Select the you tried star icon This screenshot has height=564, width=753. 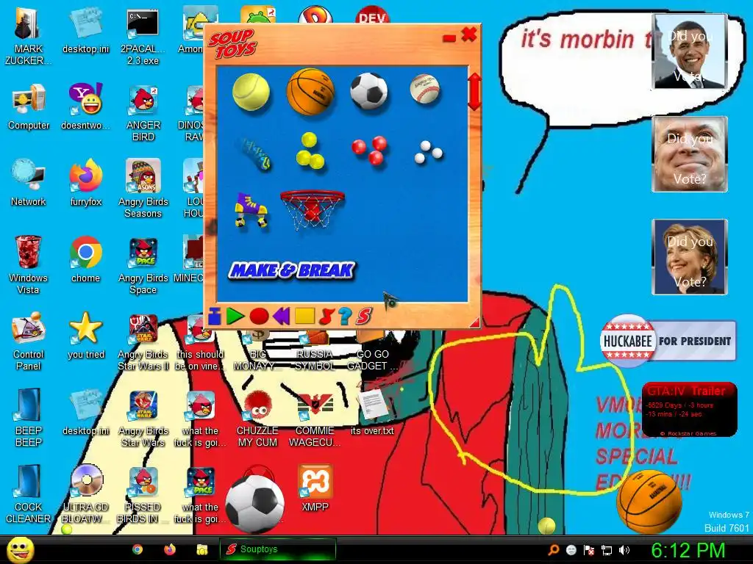[85, 336]
